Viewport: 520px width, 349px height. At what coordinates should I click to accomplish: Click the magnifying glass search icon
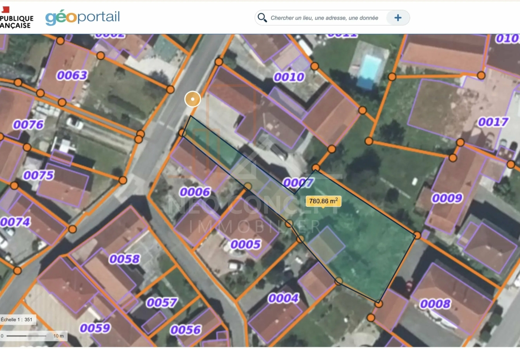click(262, 18)
